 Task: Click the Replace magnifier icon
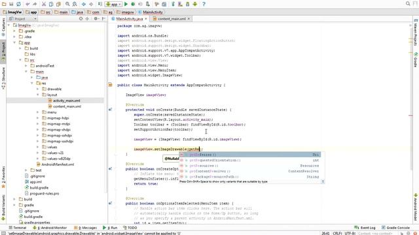pyautogui.click(x=75, y=4)
